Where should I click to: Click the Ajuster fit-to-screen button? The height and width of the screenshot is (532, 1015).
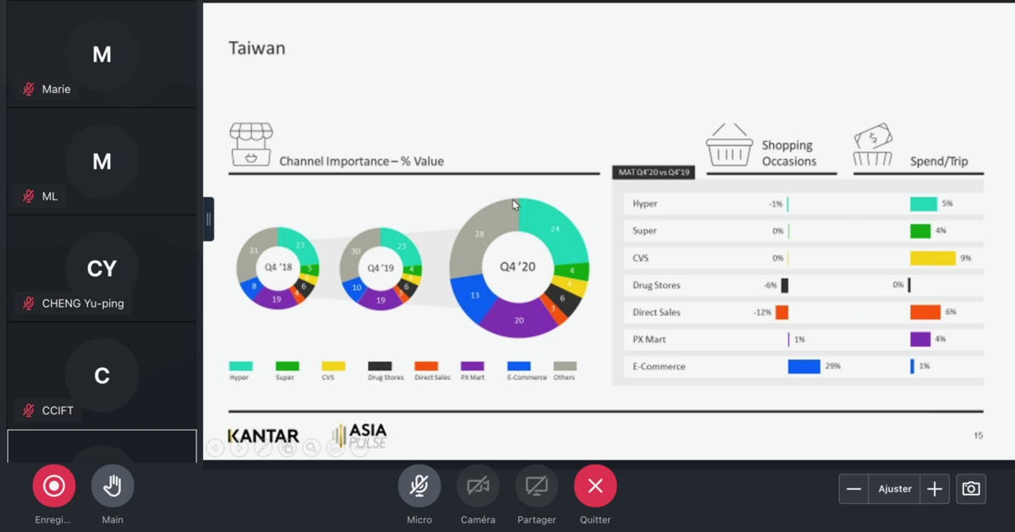(895, 489)
